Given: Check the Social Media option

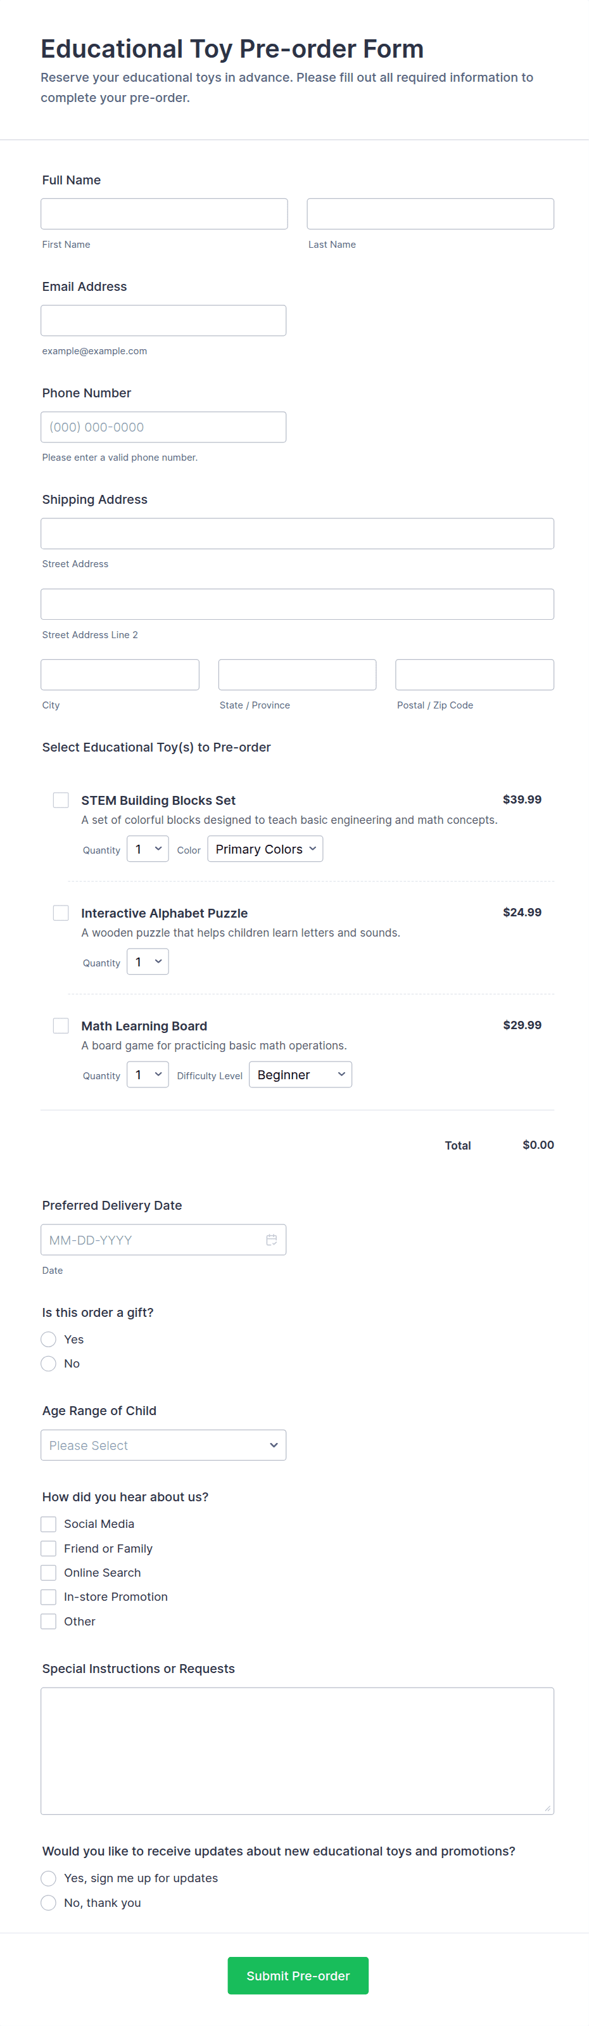Looking at the screenshot, I should tap(49, 1524).
